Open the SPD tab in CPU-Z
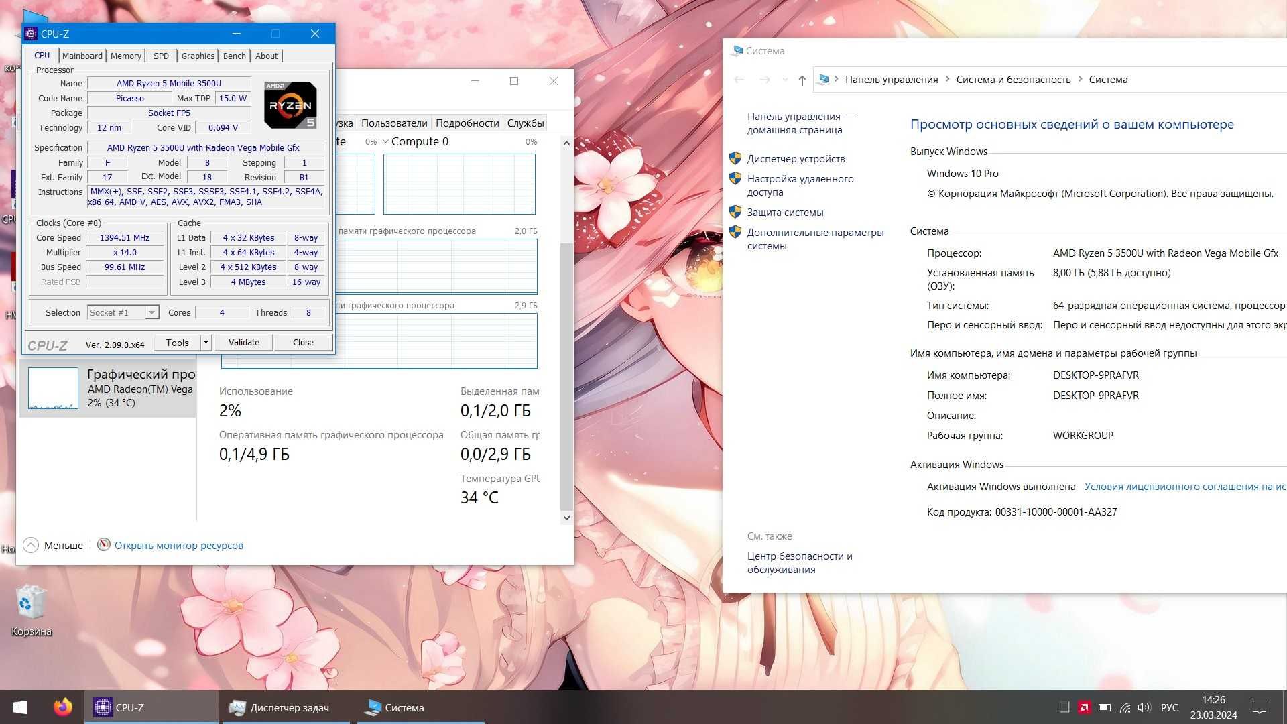1287x724 pixels. coord(160,56)
